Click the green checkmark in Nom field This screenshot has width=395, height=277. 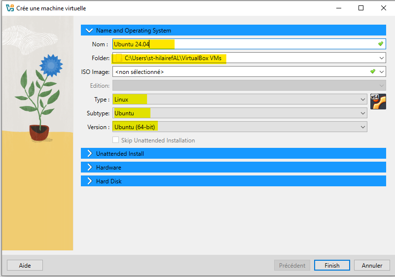(x=380, y=44)
